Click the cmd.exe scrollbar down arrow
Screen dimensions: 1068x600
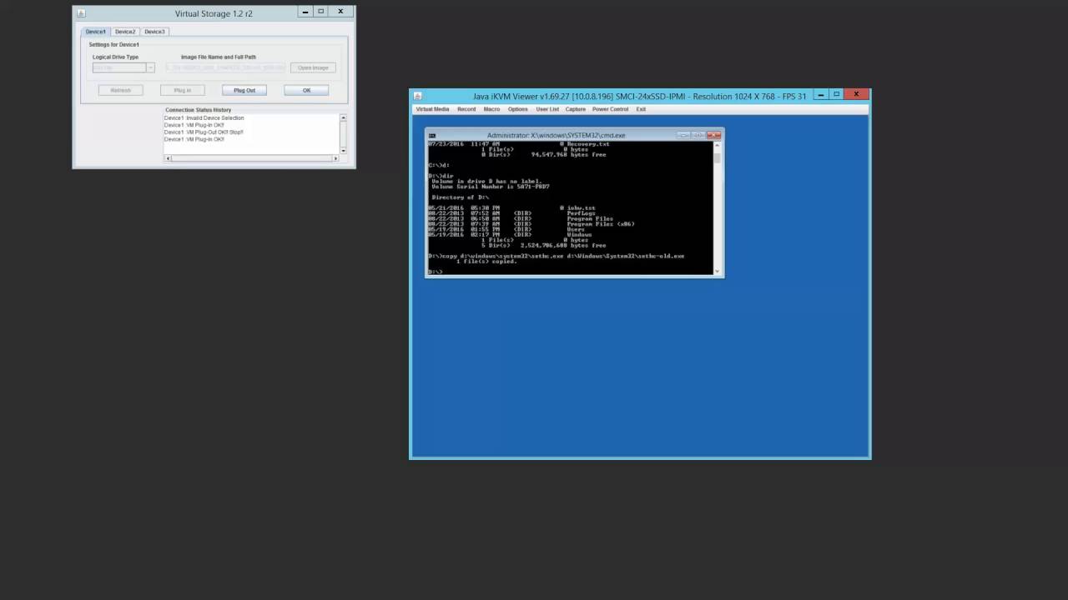(x=717, y=271)
